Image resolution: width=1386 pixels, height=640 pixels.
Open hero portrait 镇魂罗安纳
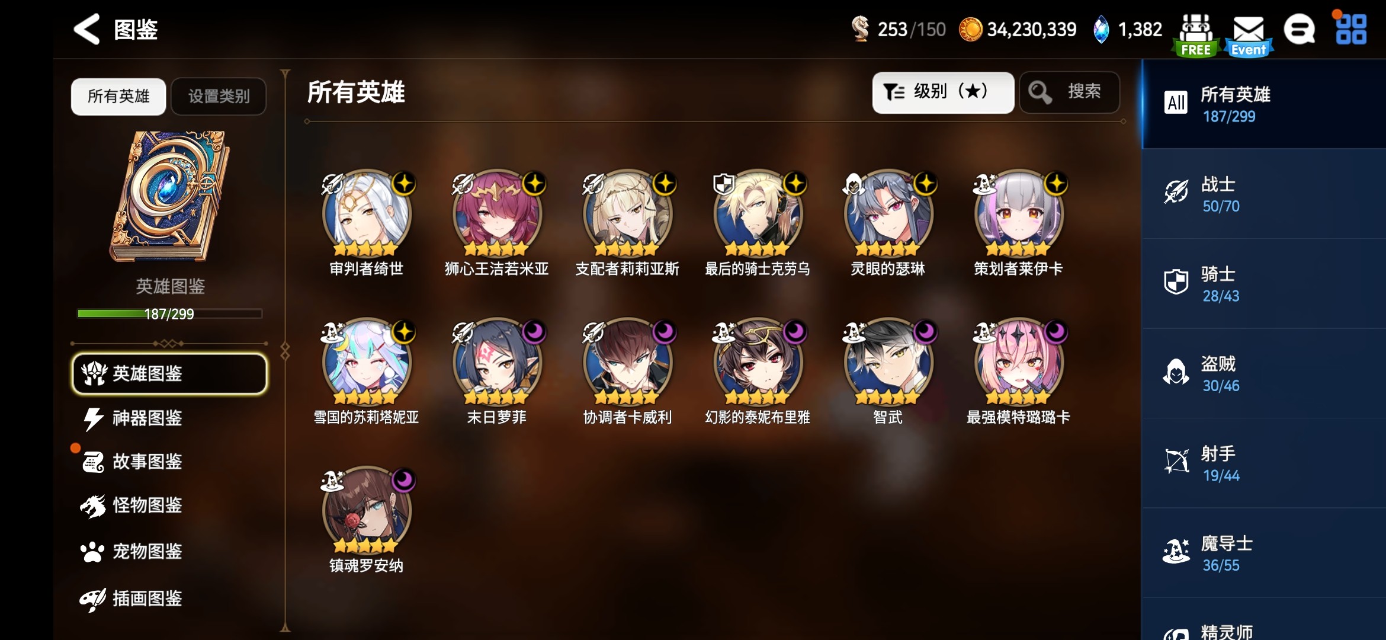tap(367, 510)
